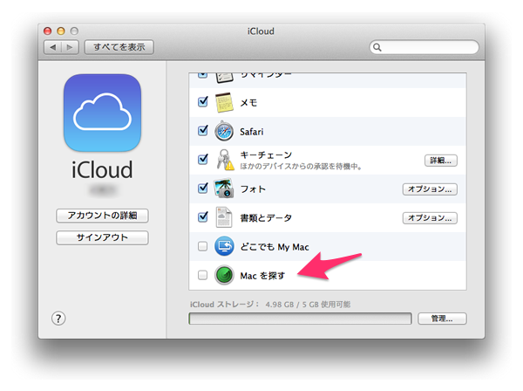Image resolution: width=523 pixels, height=391 pixels.
Task: Enable the Mac を探す checkbox
Action: [202, 275]
